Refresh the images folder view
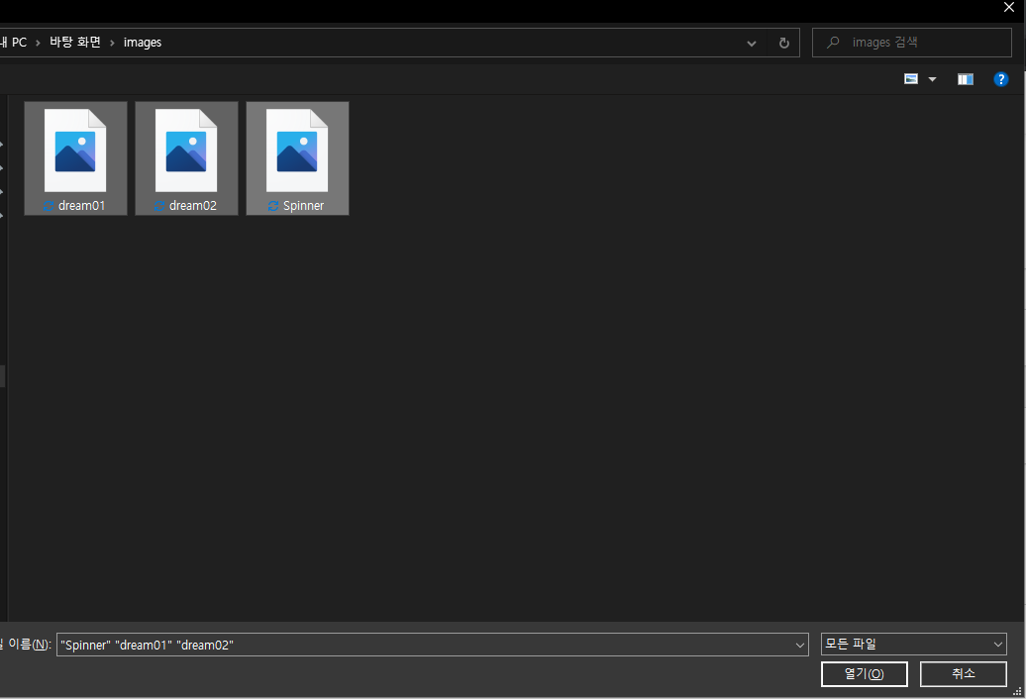 pyautogui.click(x=784, y=44)
